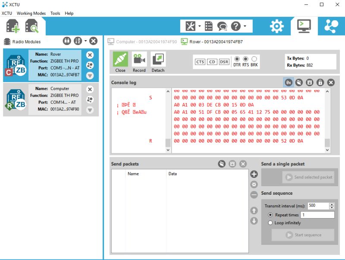Toggle DTR line indicator

(x=237, y=59)
